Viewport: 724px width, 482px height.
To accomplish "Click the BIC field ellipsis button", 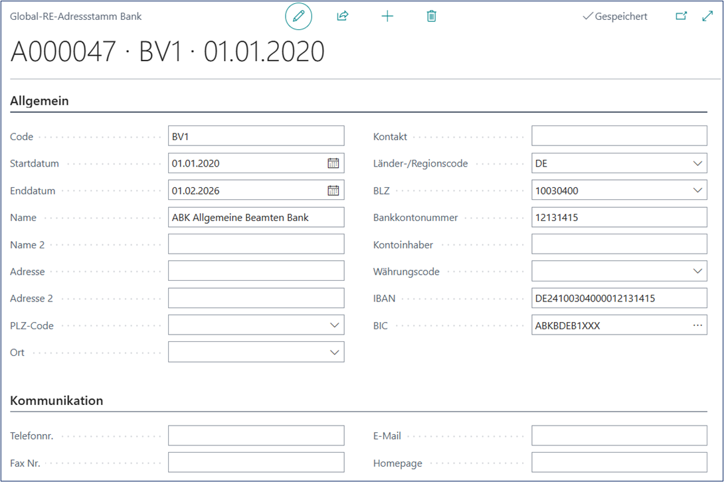I will (x=697, y=325).
